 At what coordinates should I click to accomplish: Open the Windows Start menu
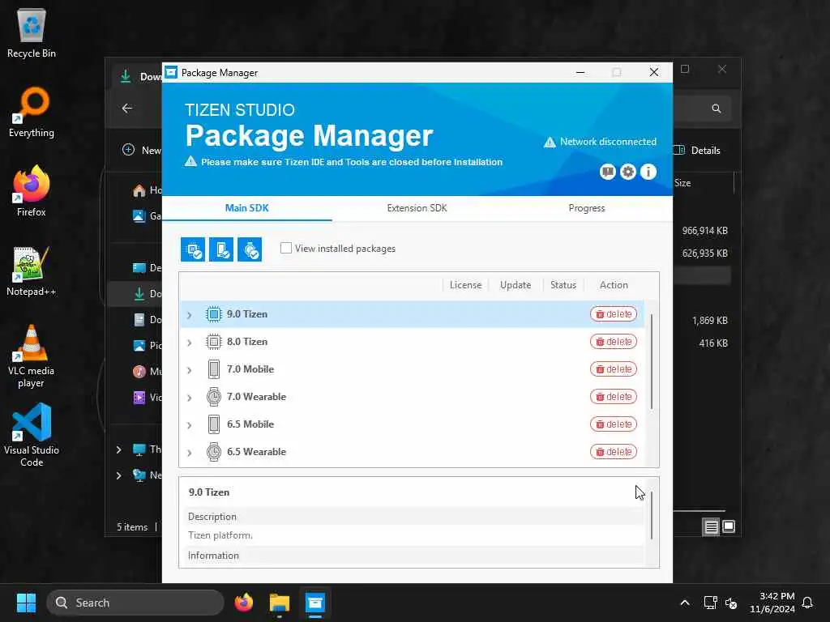point(26,603)
